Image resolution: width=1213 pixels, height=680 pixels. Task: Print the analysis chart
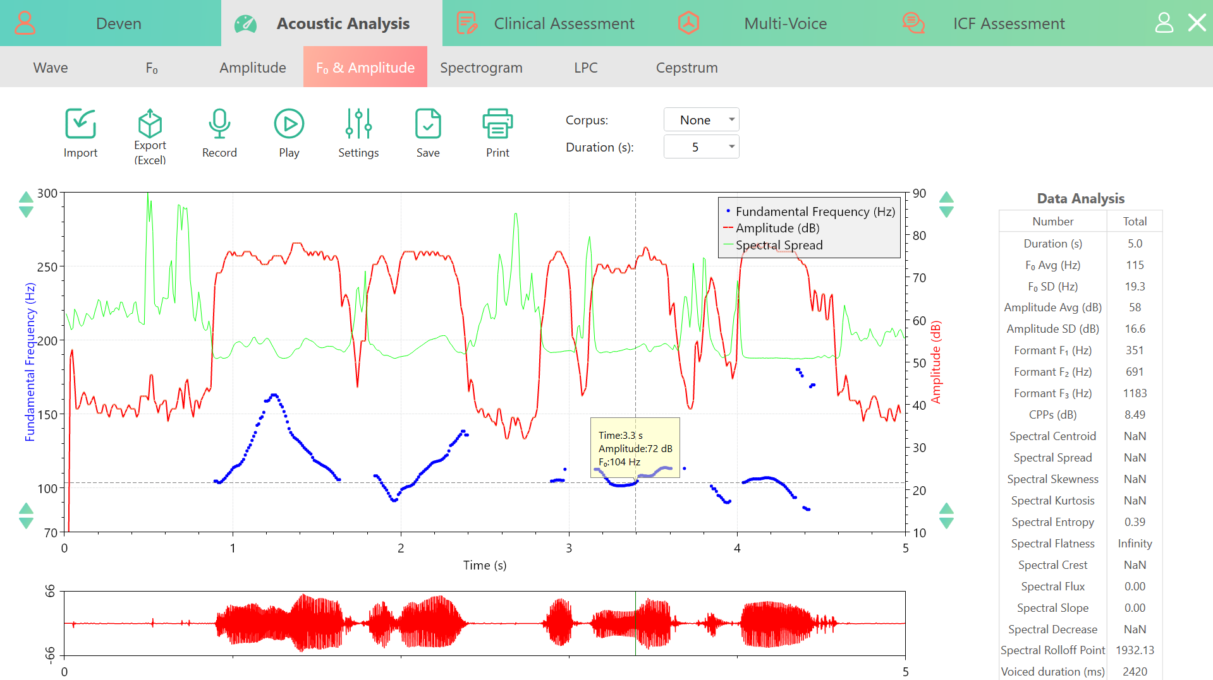(497, 124)
